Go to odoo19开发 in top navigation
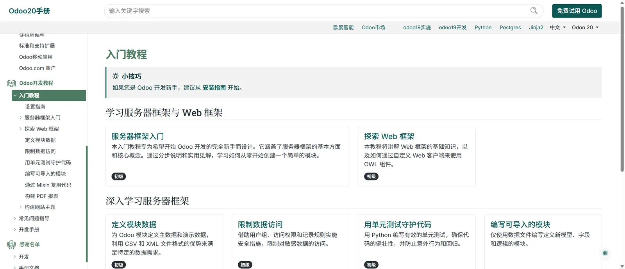This screenshot has width=625, height=269. tap(453, 27)
